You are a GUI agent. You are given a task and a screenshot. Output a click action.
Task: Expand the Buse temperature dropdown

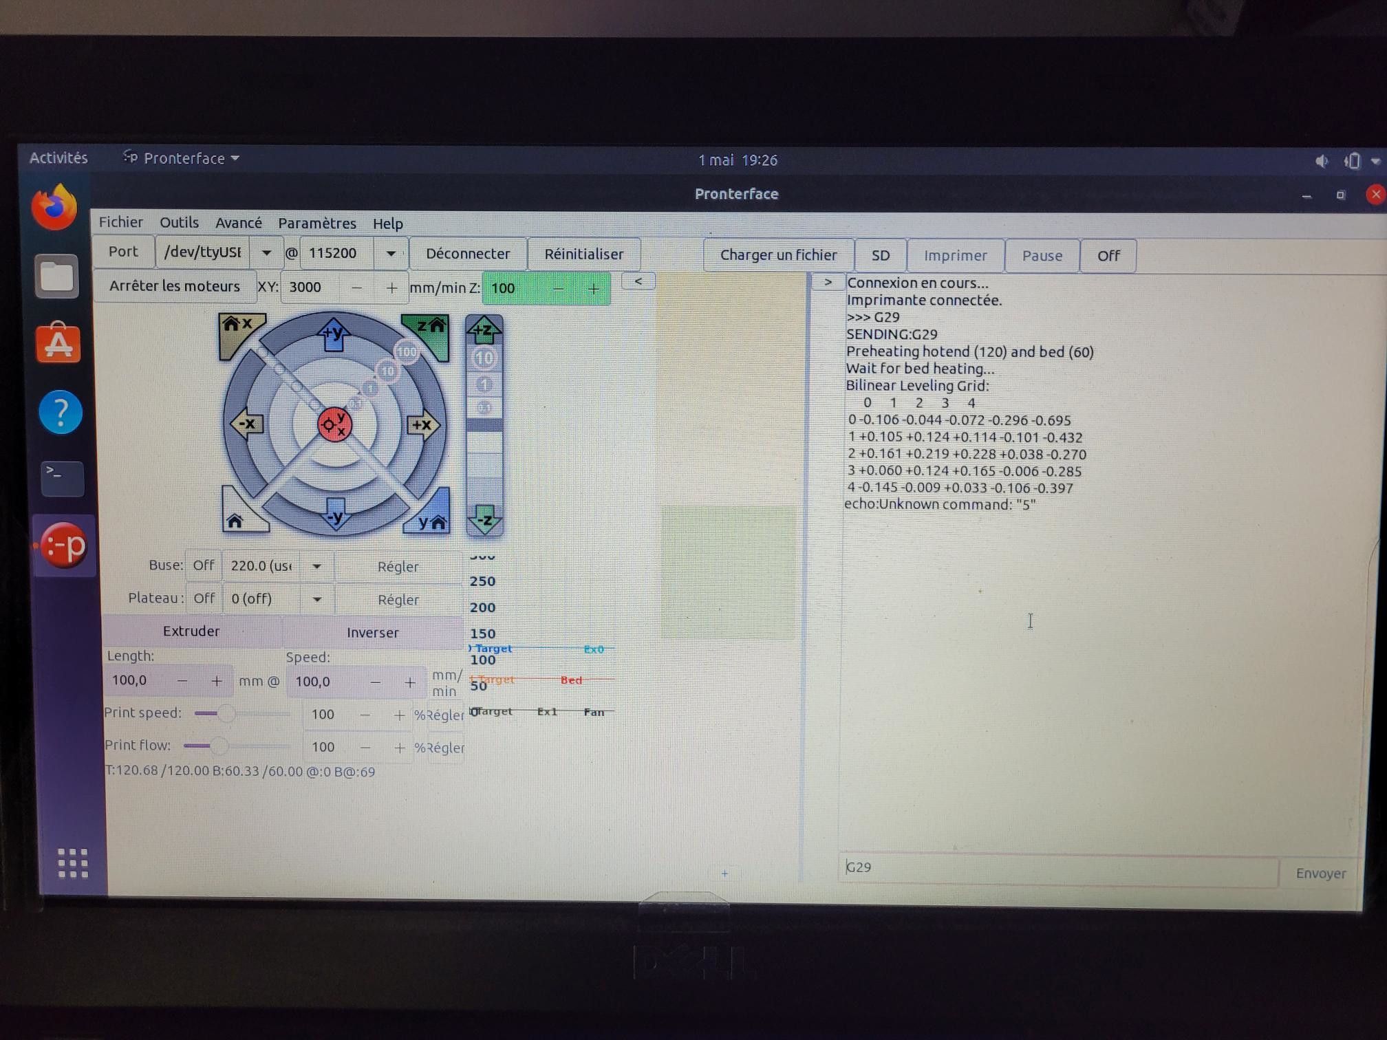tap(316, 566)
